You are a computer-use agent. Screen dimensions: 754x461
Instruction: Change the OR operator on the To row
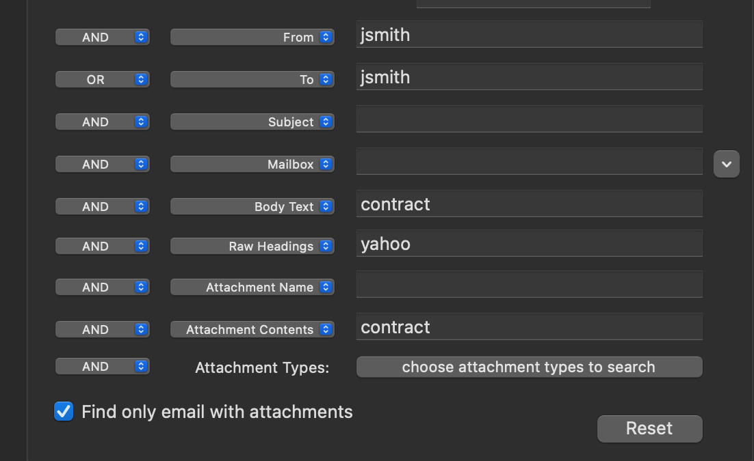click(103, 80)
